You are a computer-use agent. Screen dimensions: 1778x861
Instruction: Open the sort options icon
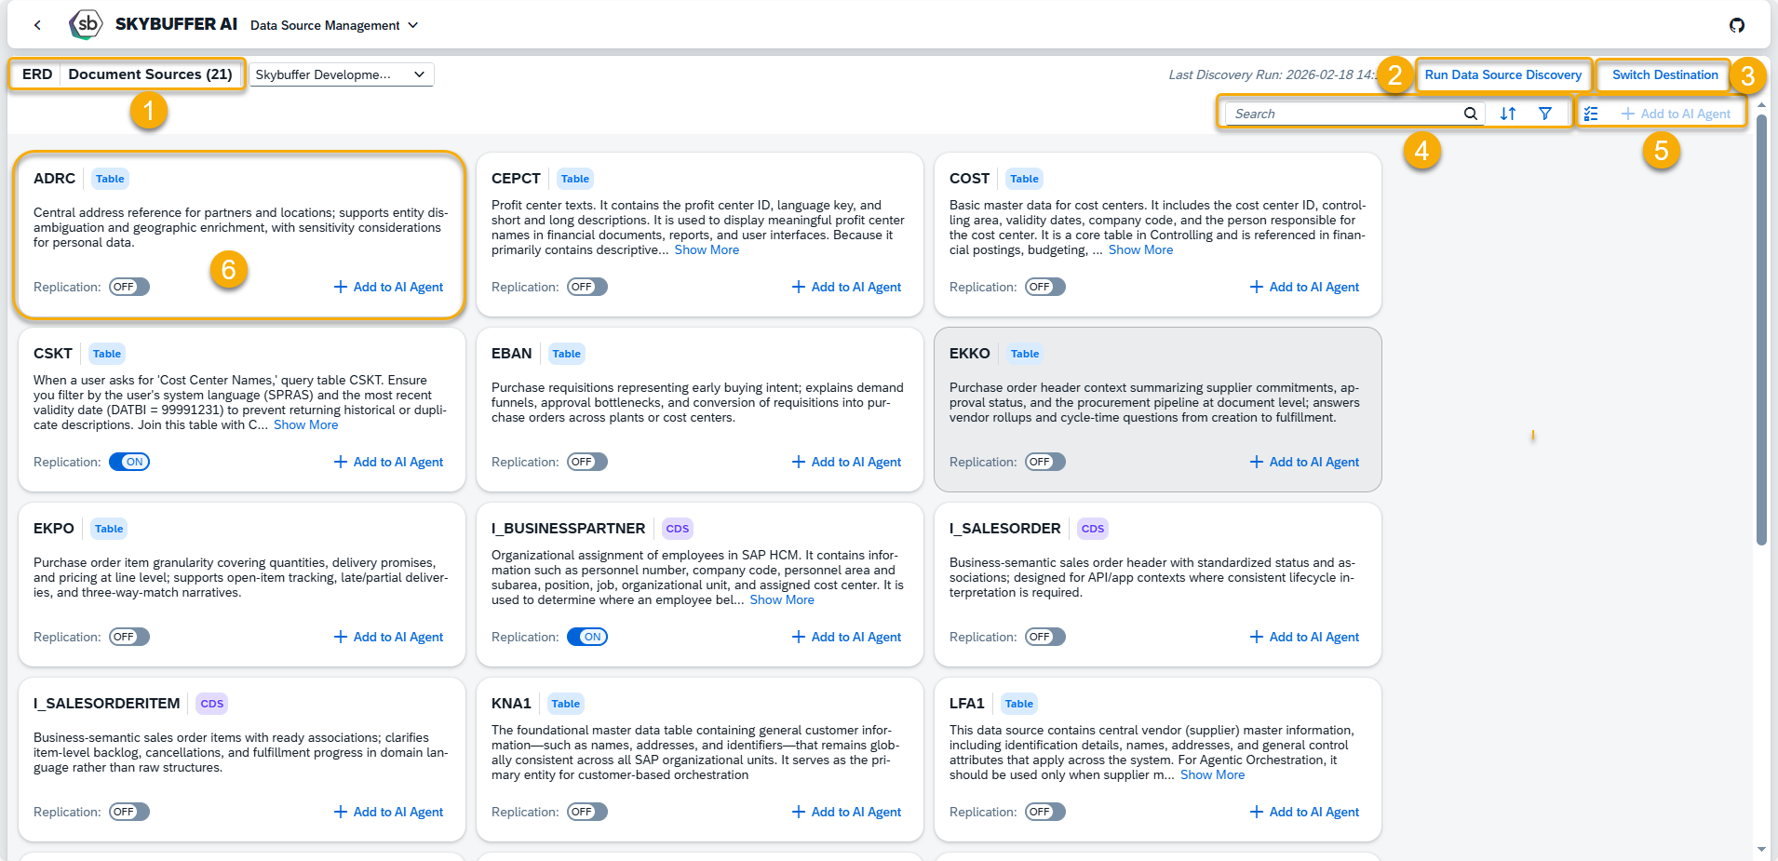point(1508,114)
